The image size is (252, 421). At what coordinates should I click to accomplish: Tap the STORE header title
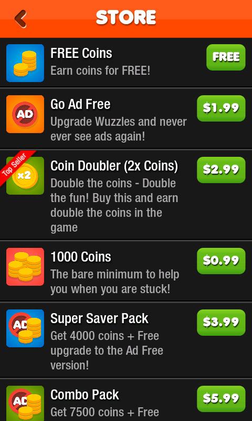126,17
